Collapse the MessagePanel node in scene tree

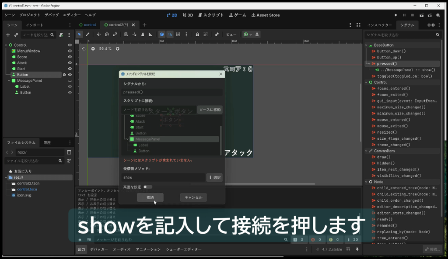click(9, 81)
